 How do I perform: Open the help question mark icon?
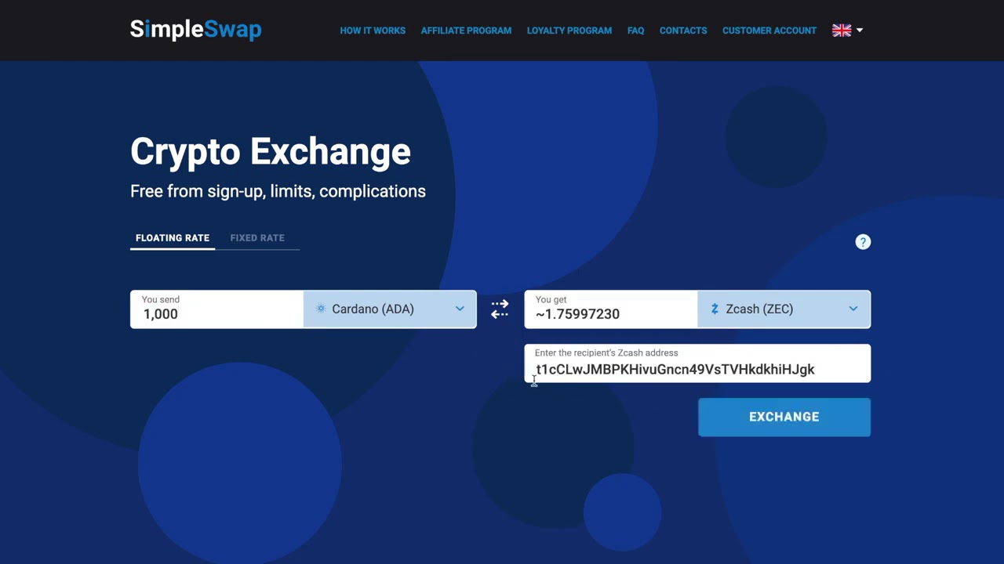pyautogui.click(x=863, y=242)
